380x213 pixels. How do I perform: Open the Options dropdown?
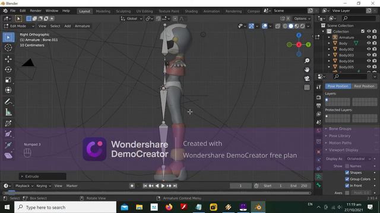302,18
